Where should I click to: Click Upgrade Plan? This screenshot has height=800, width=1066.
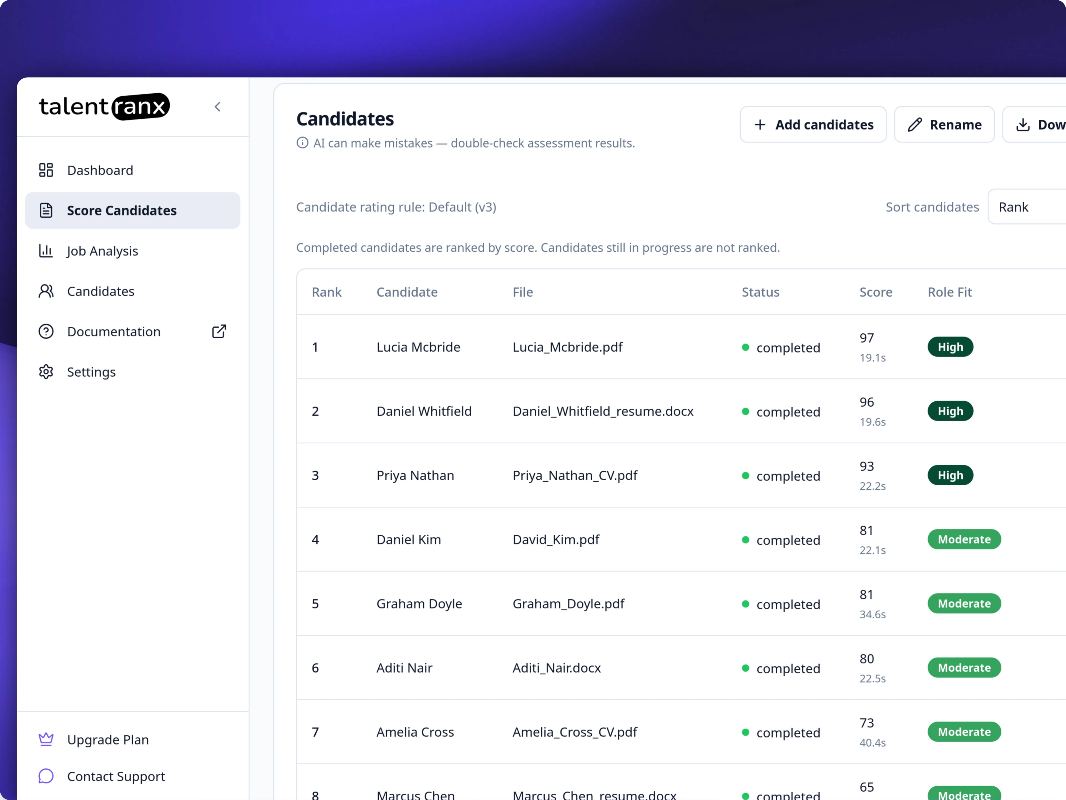132,739
